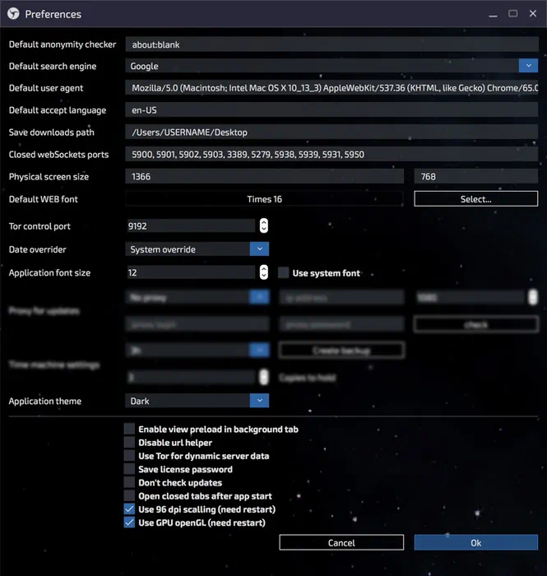Click the Cancel button

(341, 542)
